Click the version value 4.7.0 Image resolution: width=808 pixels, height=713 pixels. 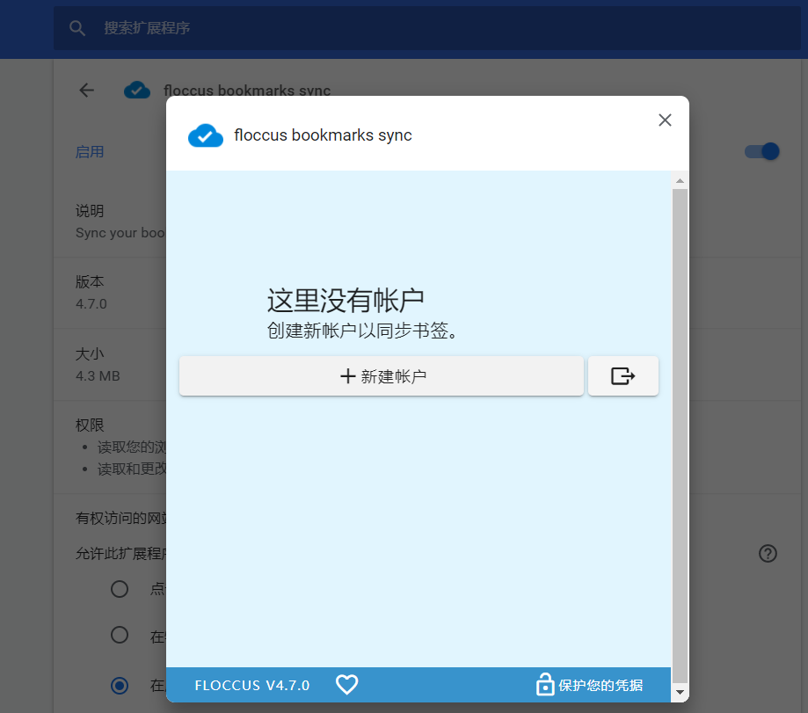coord(91,304)
